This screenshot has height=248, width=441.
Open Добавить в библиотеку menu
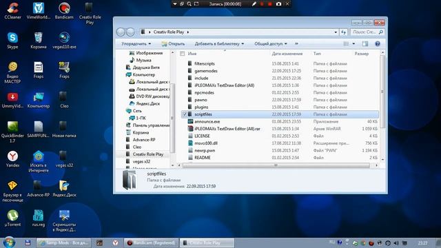219,43
